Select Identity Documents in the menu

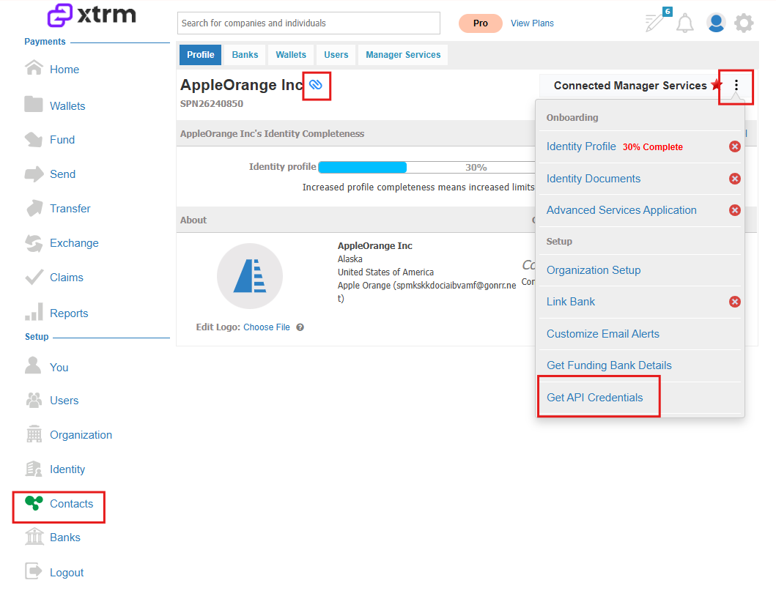(594, 179)
